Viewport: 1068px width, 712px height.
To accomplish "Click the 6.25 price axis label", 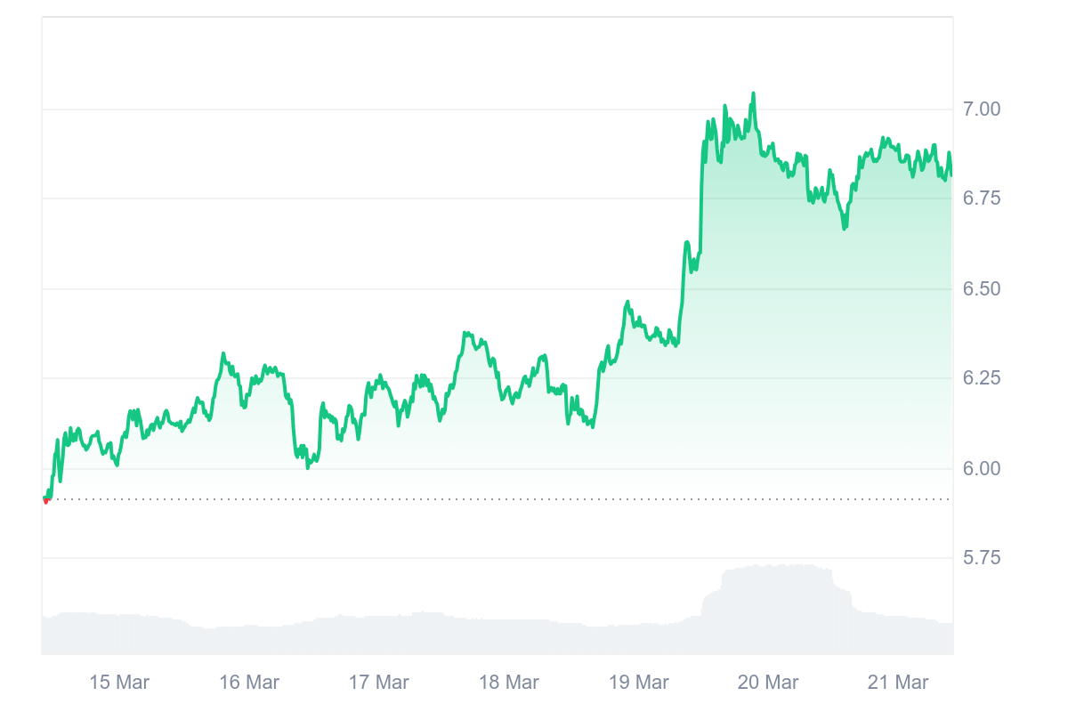I will click(982, 378).
